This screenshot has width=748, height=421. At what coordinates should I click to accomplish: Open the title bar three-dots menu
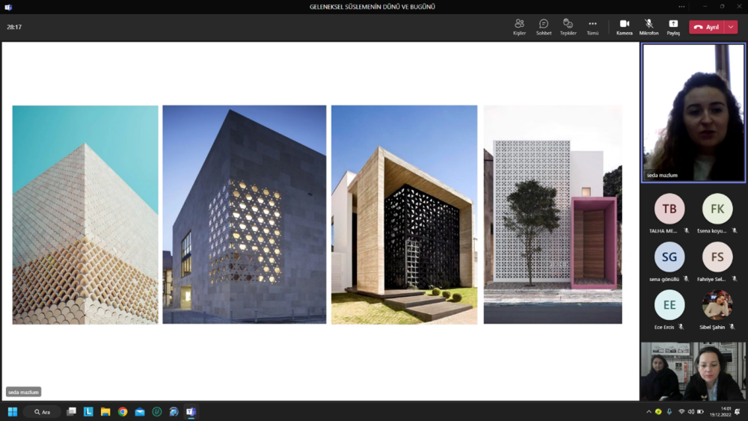tap(681, 7)
